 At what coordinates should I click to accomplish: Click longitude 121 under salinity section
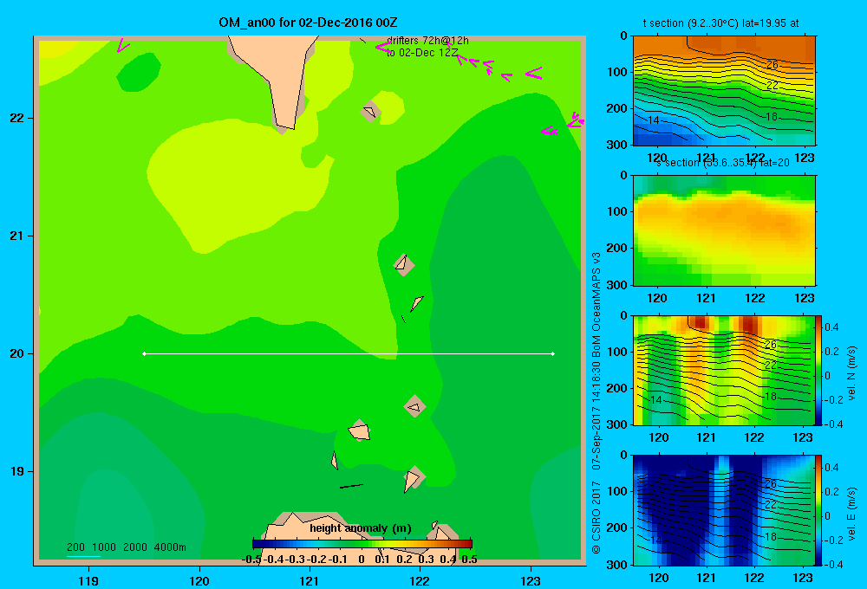pos(706,298)
